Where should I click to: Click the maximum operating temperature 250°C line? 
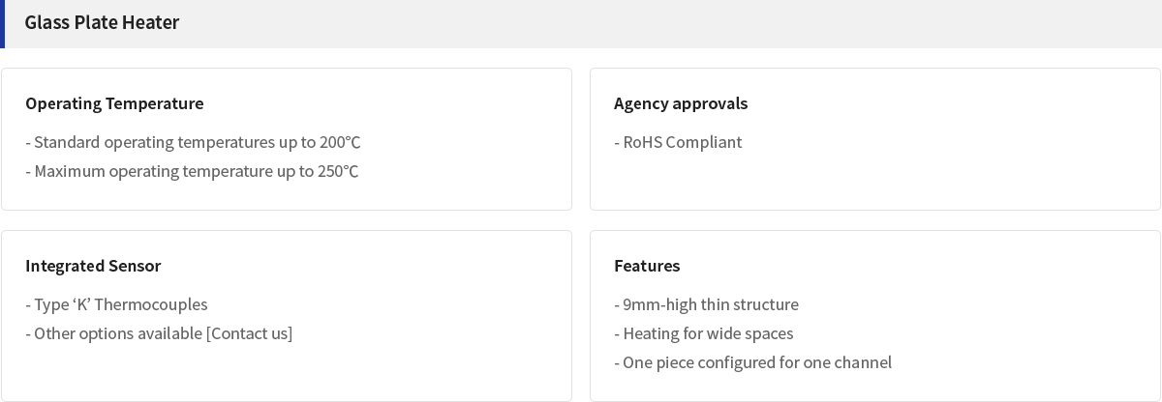click(x=192, y=171)
